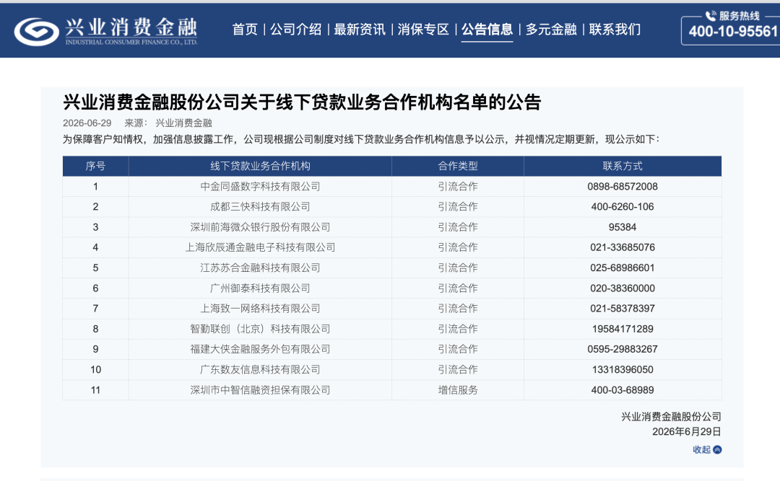The width and height of the screenshot is (780, 481).
Task: Click the hotline number 400-10-95561
Action: [733, 32]
